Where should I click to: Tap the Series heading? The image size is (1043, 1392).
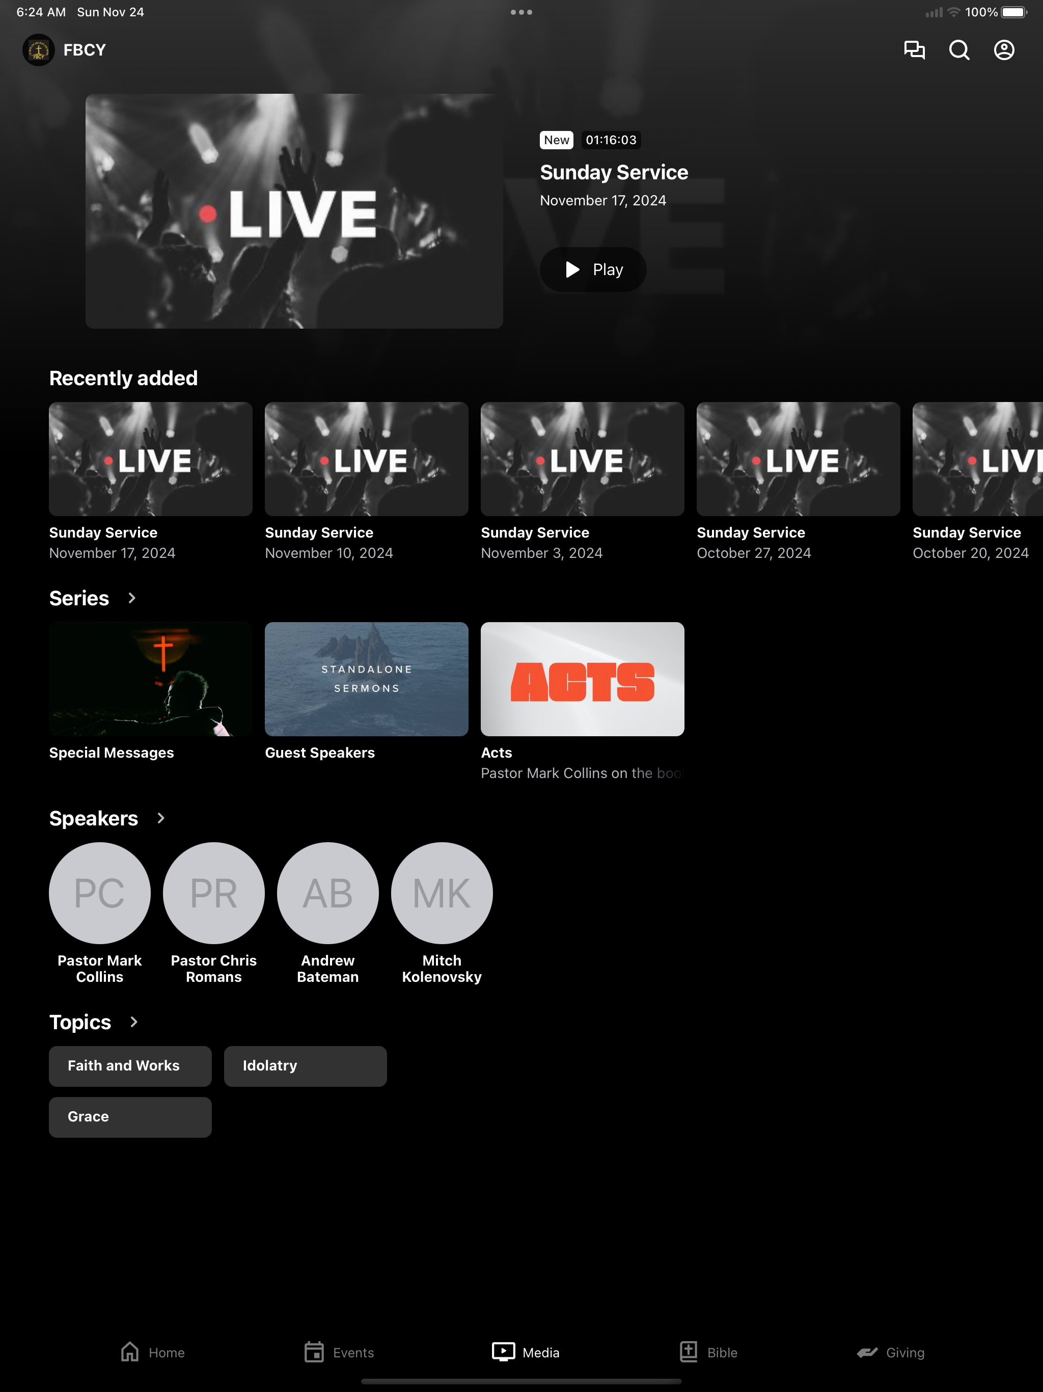[x=79, y=598]
